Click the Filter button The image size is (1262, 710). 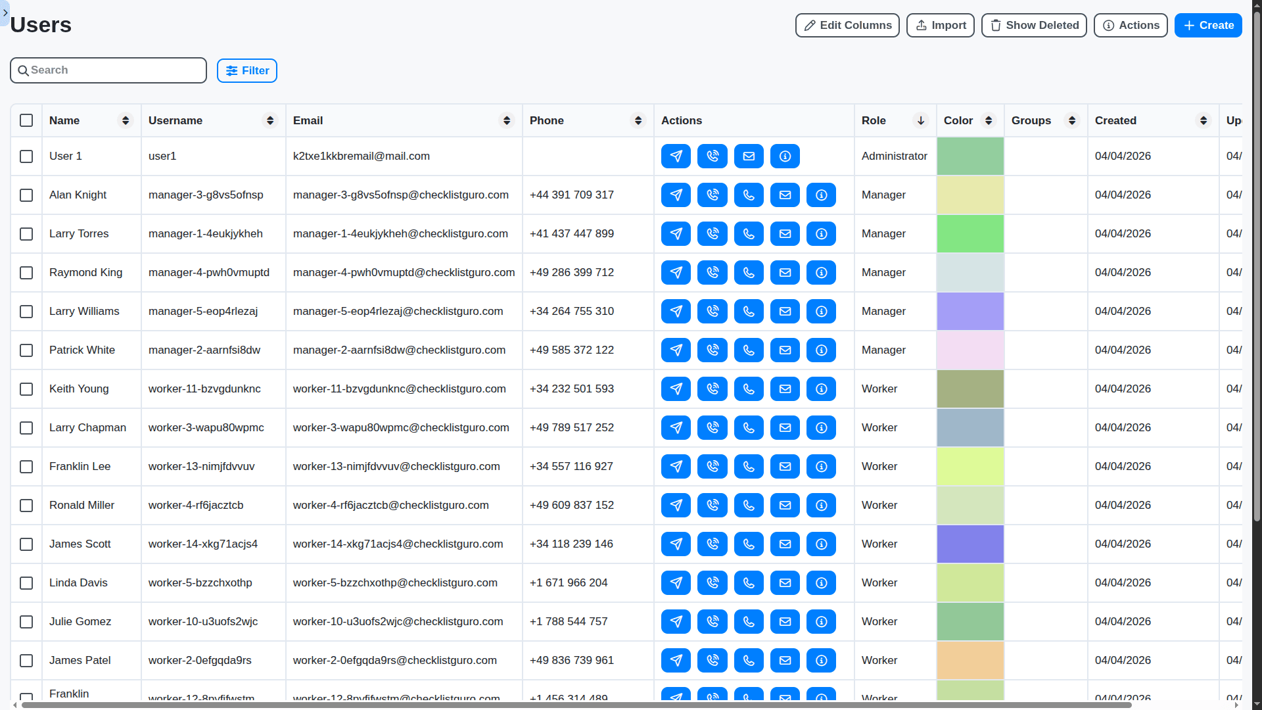(x=246, y=70)
